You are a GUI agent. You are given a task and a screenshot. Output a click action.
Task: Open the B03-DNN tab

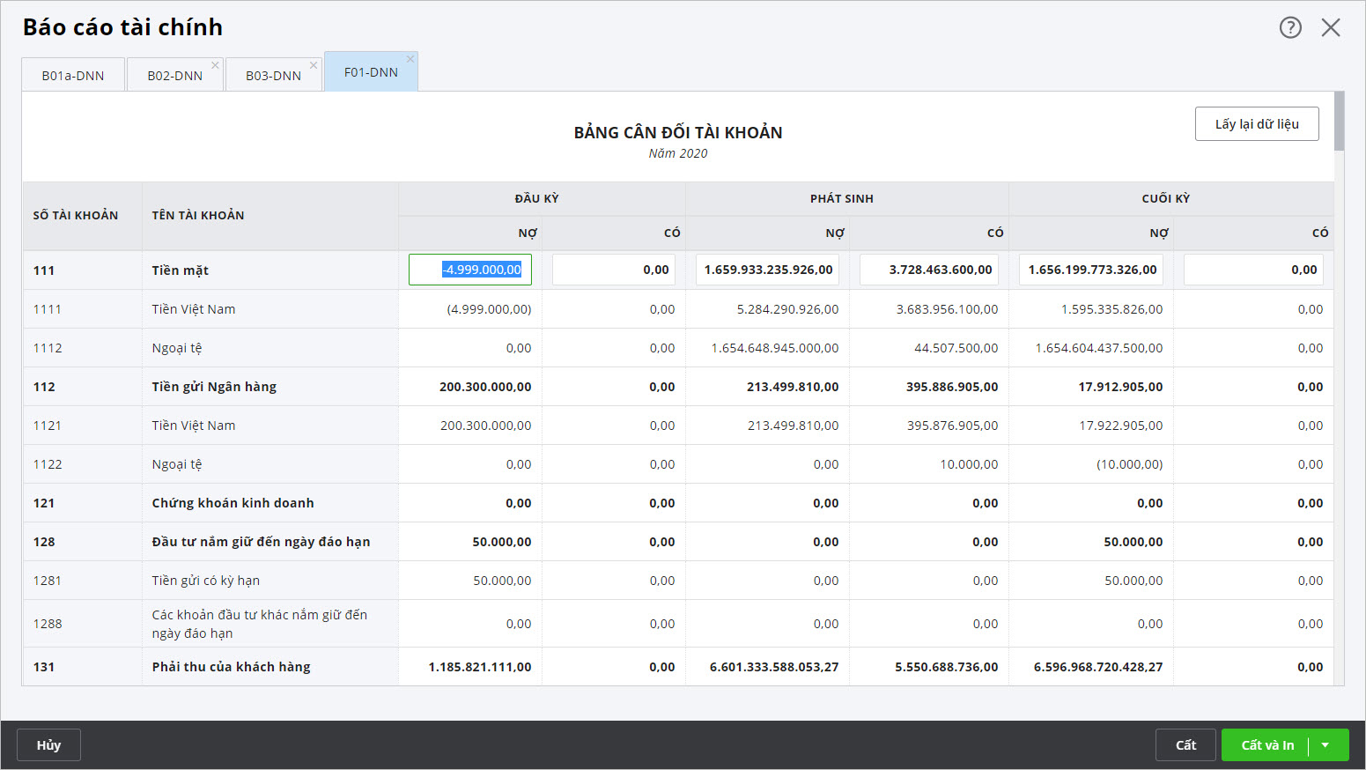(273, 76)
